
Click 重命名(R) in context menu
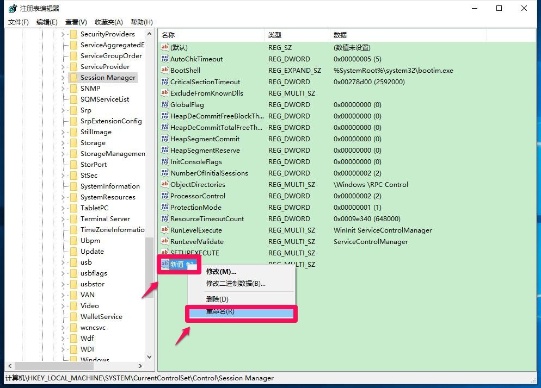click(220, 312)
